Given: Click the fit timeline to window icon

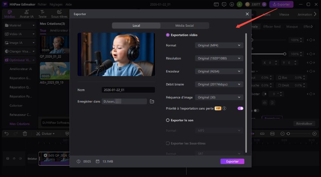Looking at the screenshot, I should [272, 134].
